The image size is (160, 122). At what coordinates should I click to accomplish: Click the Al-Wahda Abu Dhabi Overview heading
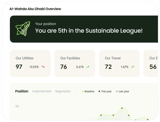coord(35,9)
